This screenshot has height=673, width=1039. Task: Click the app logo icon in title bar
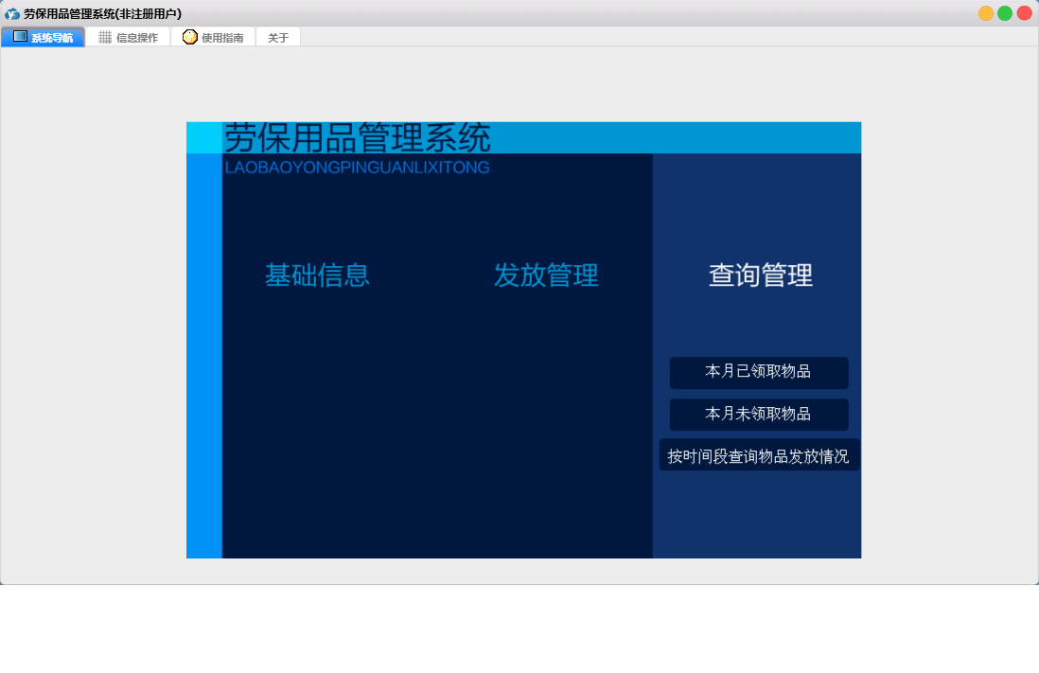point(12,13)
